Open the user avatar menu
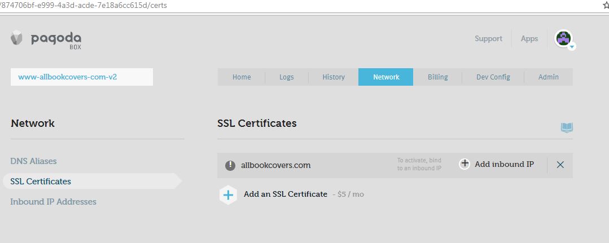 click(x=563, y=38)
